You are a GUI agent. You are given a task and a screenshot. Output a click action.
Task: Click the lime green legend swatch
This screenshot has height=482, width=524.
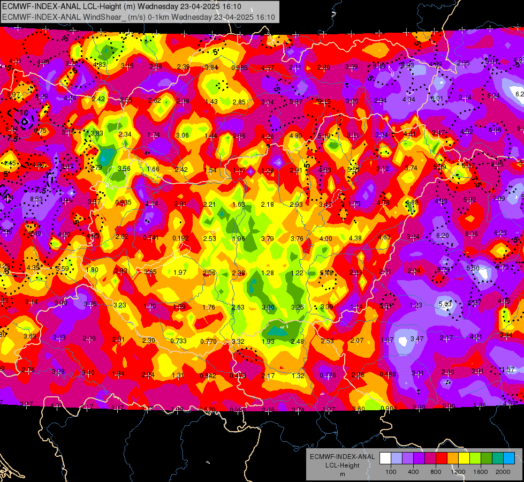pos(475,458)
